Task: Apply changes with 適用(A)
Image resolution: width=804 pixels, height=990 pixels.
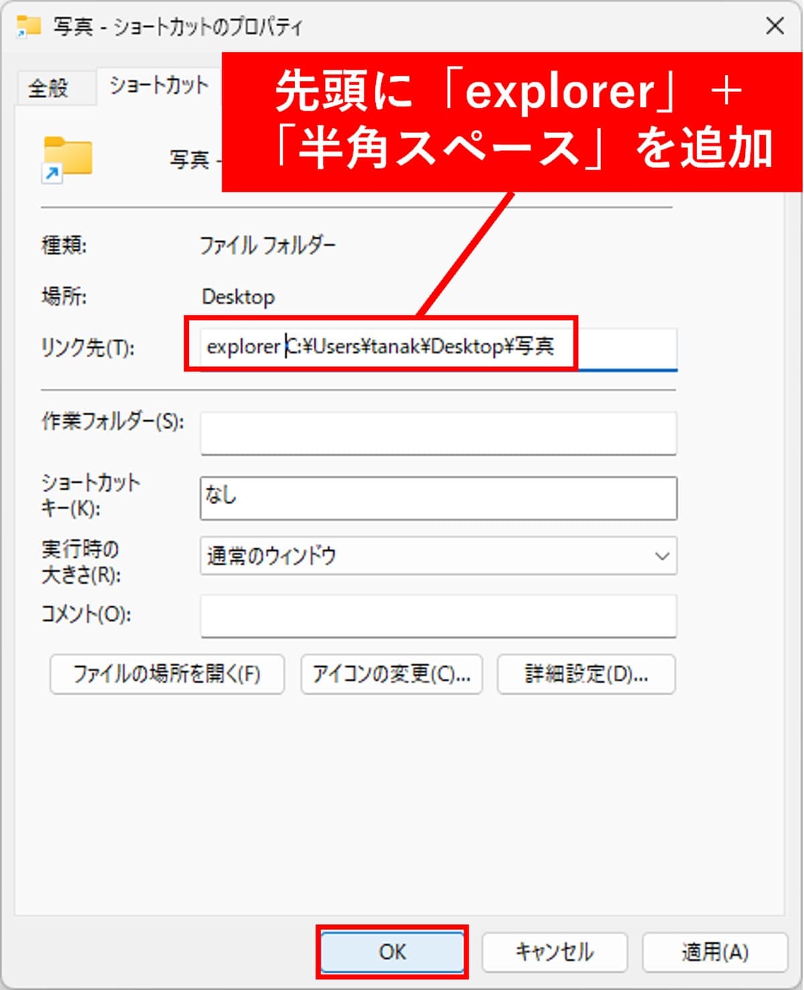Action: pos(713,951)
